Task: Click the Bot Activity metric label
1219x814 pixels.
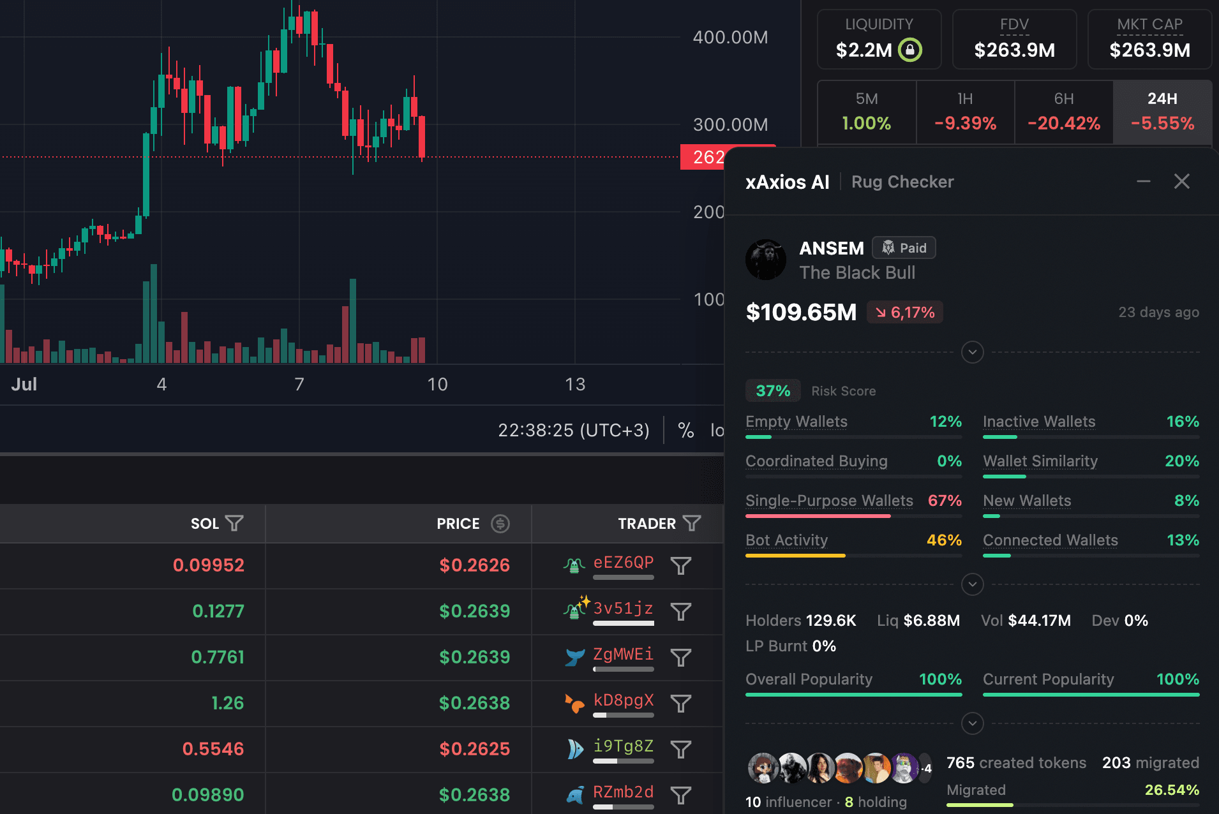Action: click(786, 540)
